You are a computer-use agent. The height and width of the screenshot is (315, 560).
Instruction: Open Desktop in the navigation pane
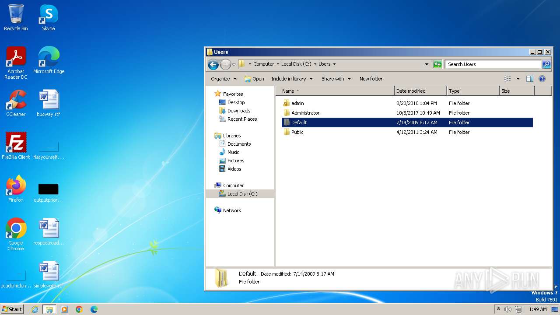click(x=236, y=102)
